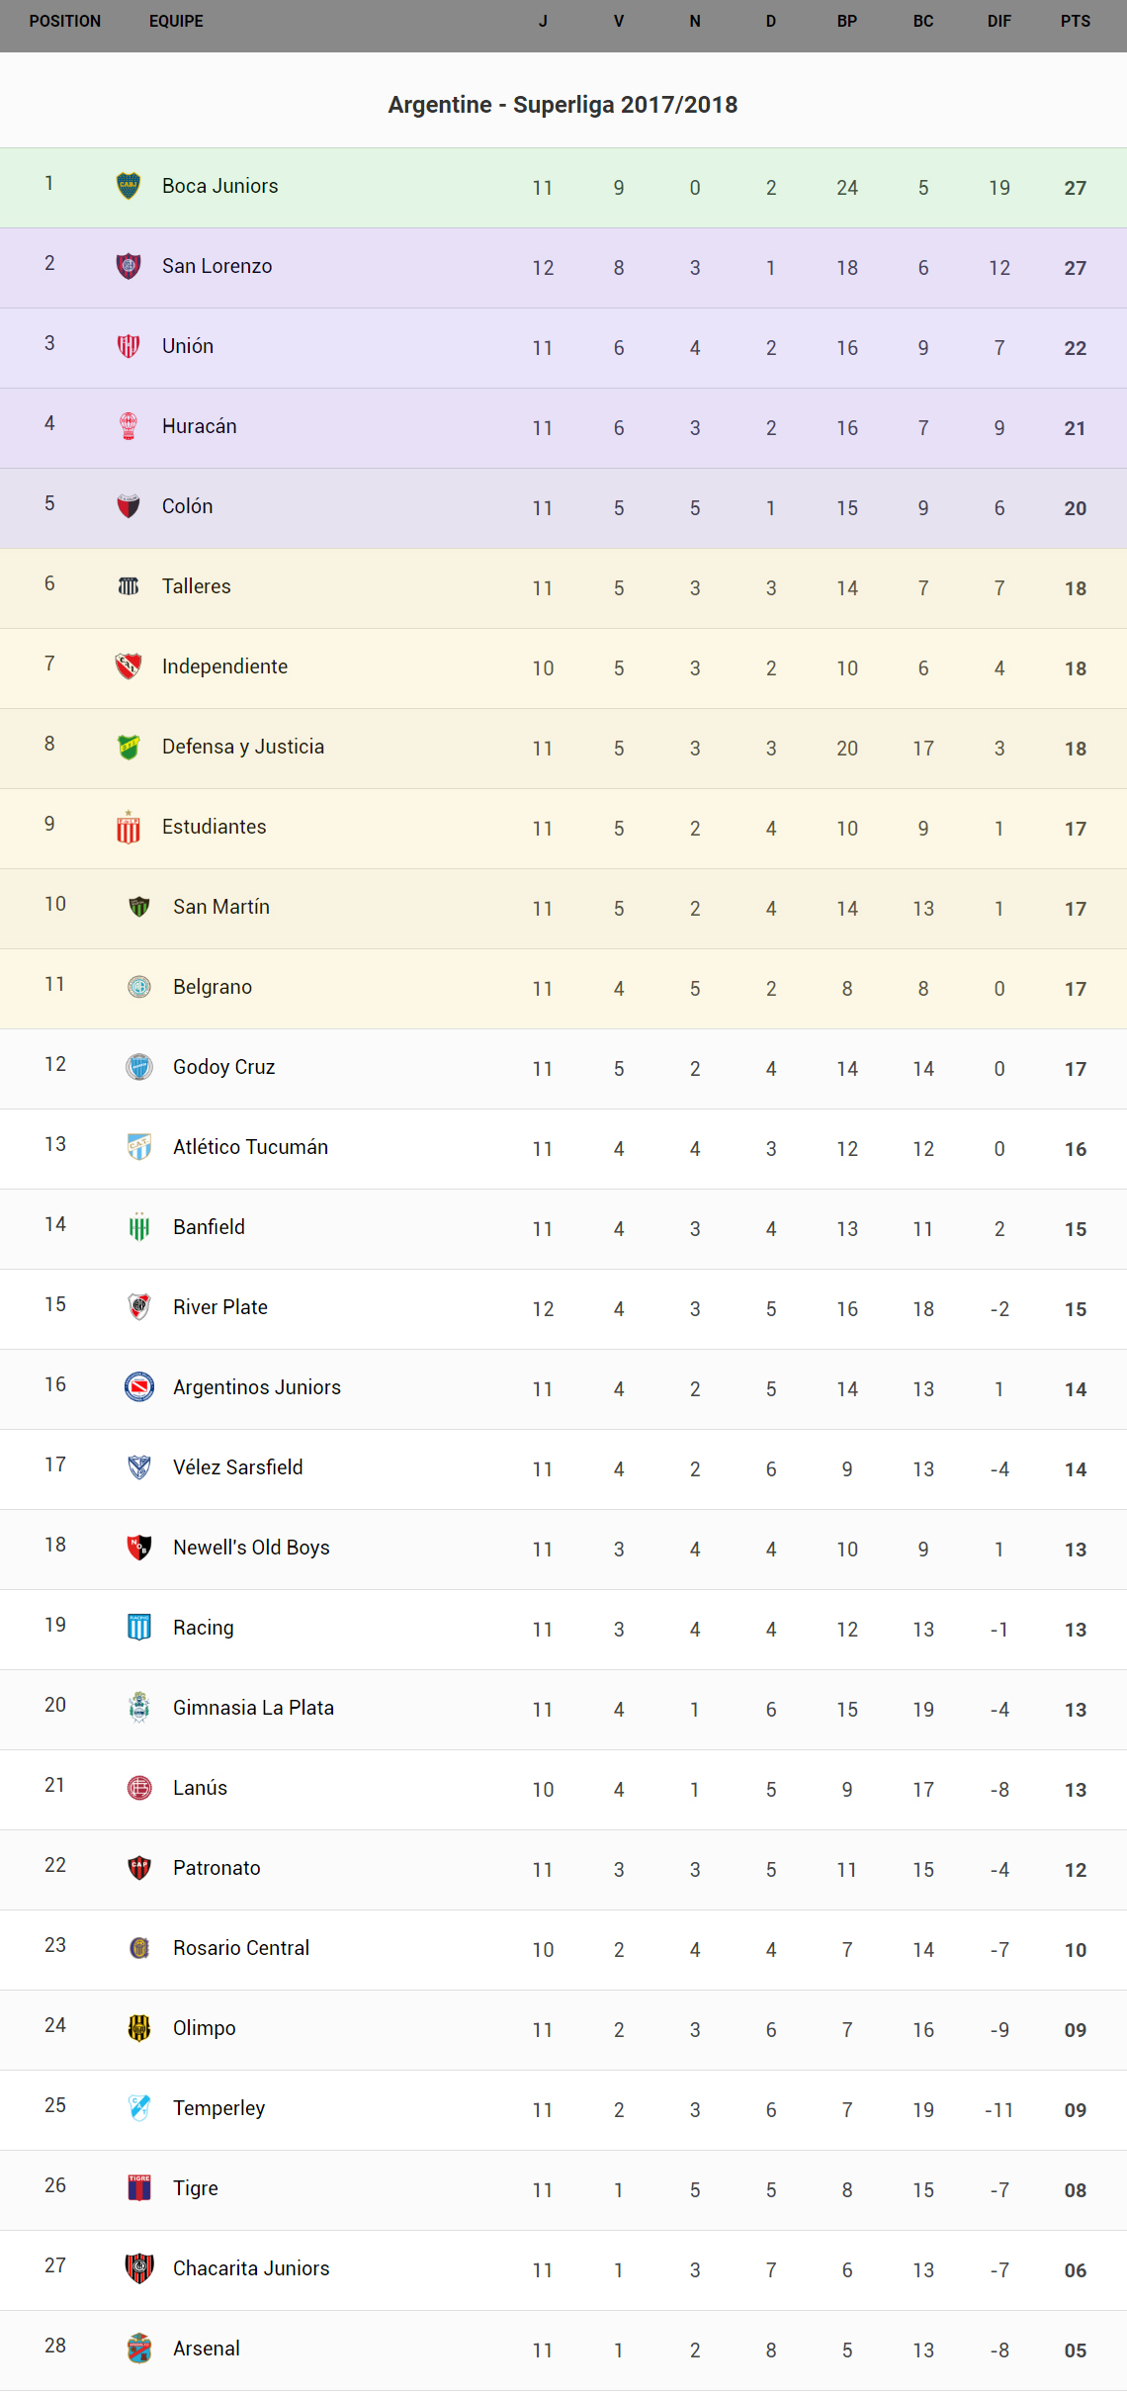This screenshot has height=2394, width=1127.
Task: Click the San Lorenzo team badge
Action: 129,266
